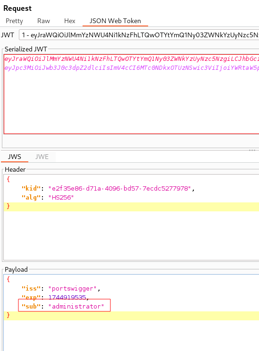Click the panel divider dots handle
Screen dimensions: 259x351
[252, 150]
